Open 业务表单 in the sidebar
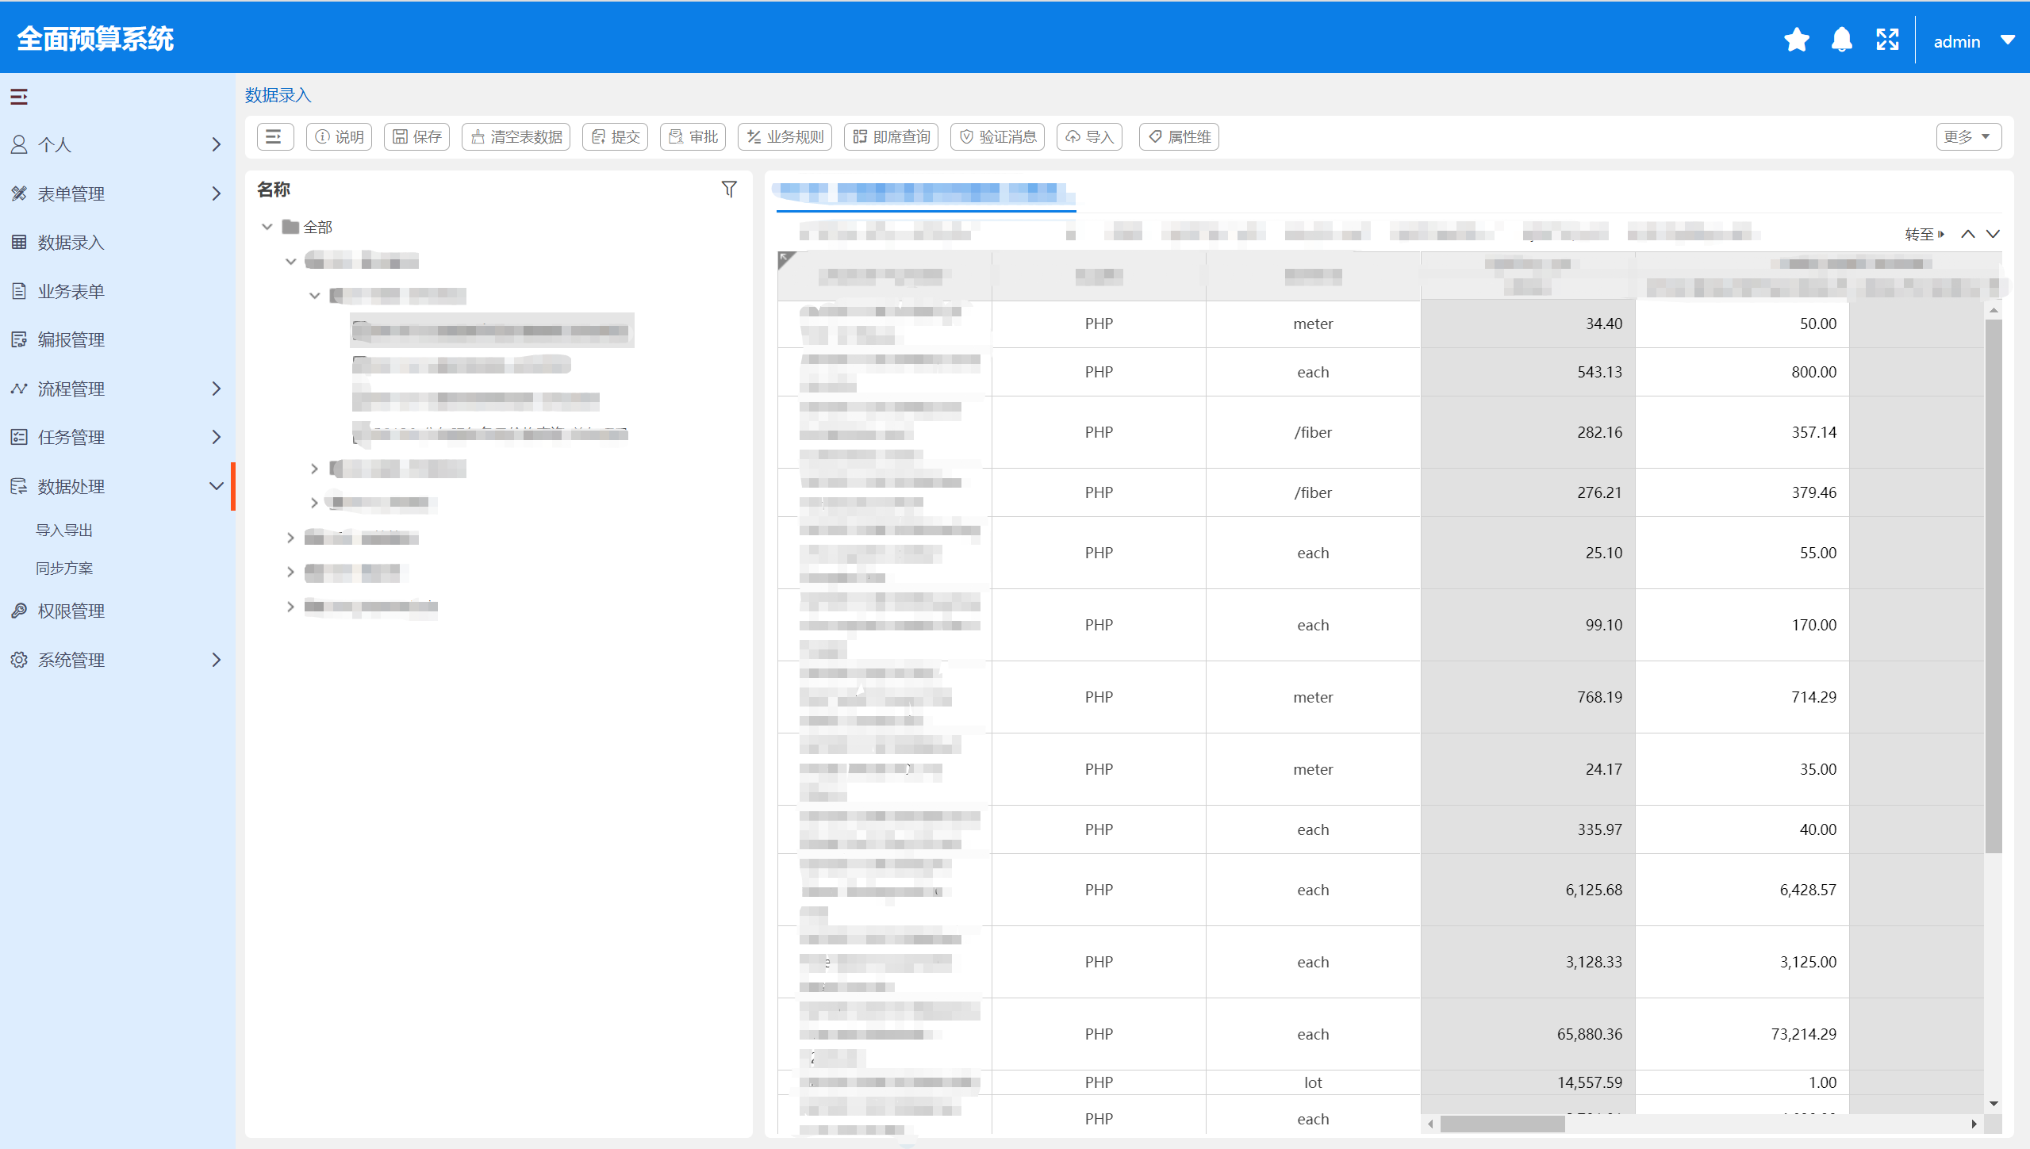The image size is (2030, 1149). point(117,291)
